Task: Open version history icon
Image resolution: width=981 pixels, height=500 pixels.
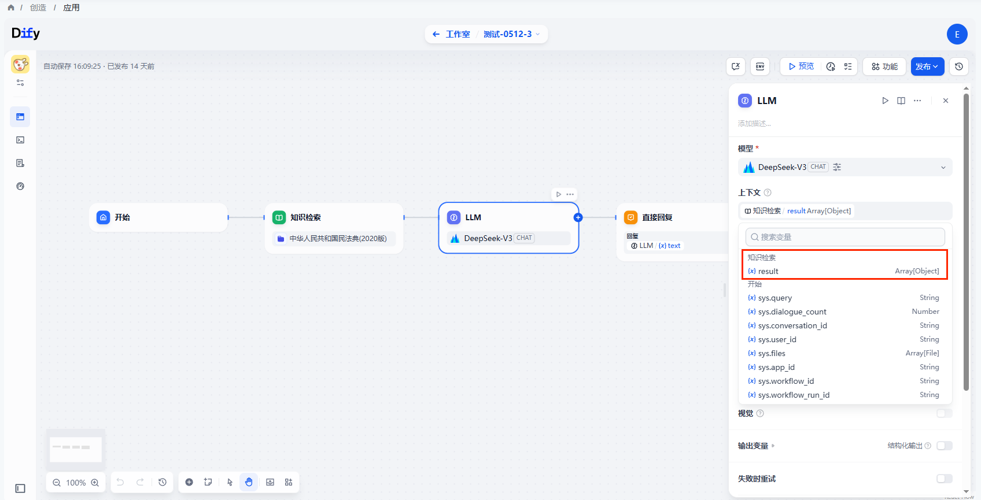Action: tap(959, 66)
